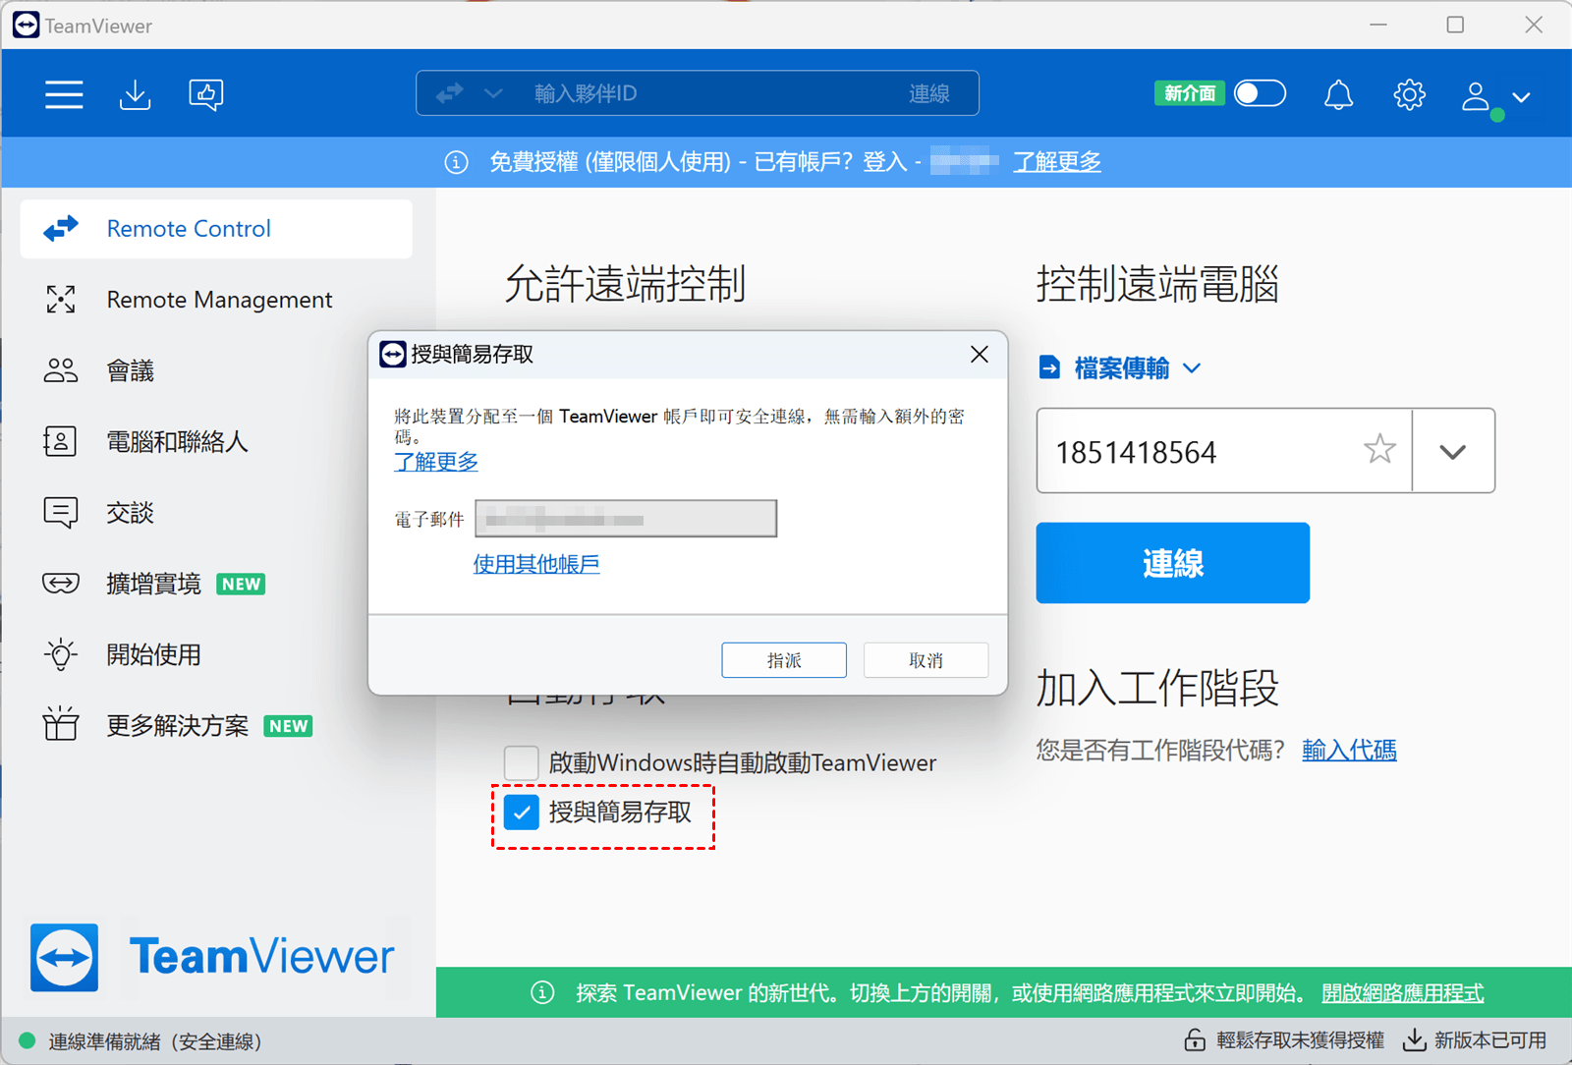Uncheck the 授與簡易存取 checkbox
The height and width of the screenshot is (1065, 1572).
522,813
